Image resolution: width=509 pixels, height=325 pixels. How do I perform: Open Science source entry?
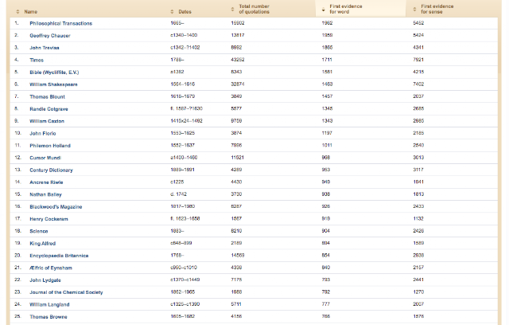(x=39, y=231)
